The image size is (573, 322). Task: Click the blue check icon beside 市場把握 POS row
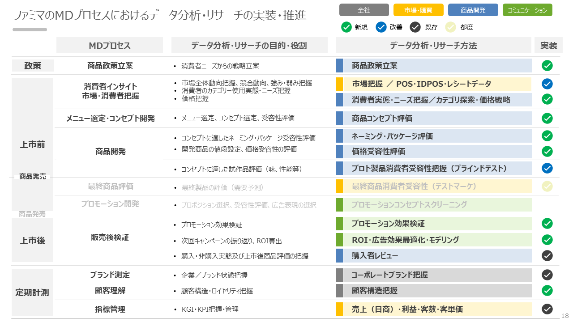(x=547, y=84)
